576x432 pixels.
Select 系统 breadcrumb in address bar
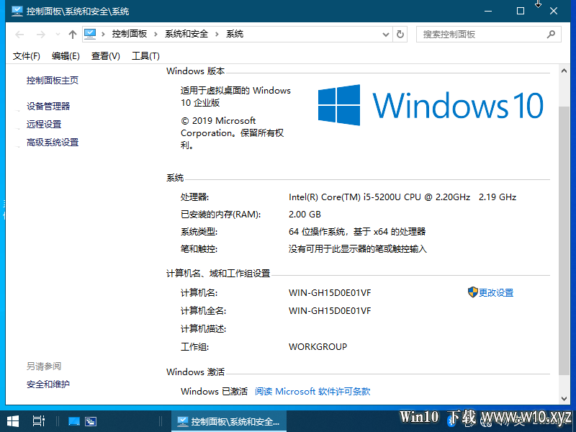(x=235, y=34)
